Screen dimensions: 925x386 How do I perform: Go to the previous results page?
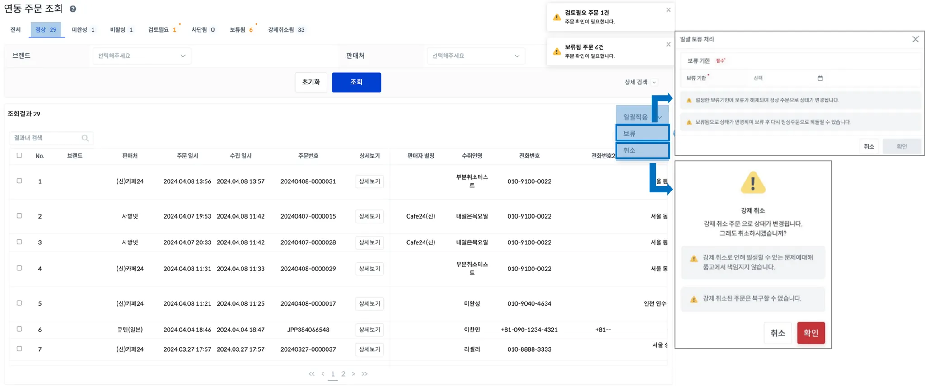click(x=322, y=374)
